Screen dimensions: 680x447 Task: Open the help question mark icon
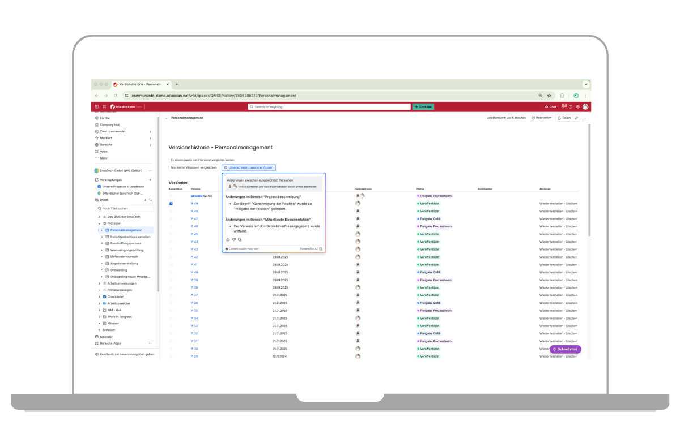coord(571,106)
